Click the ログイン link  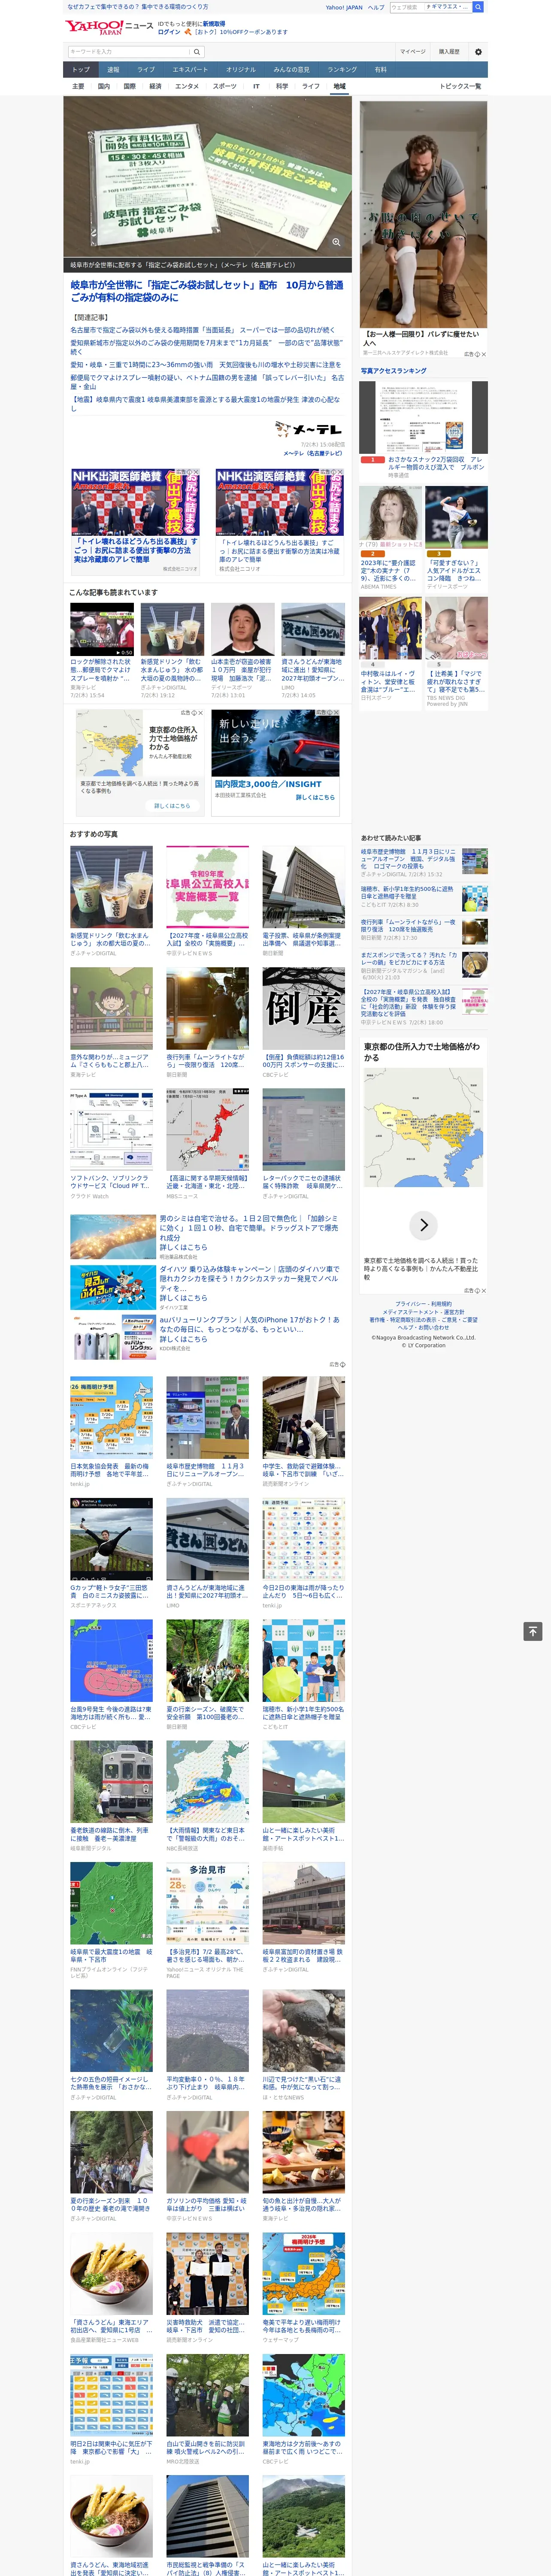(169, 32)
